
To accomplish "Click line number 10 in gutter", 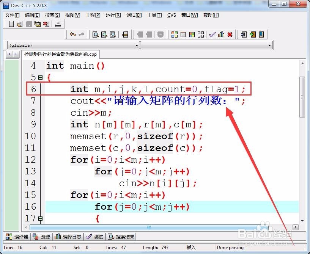I will click(30, 136).
